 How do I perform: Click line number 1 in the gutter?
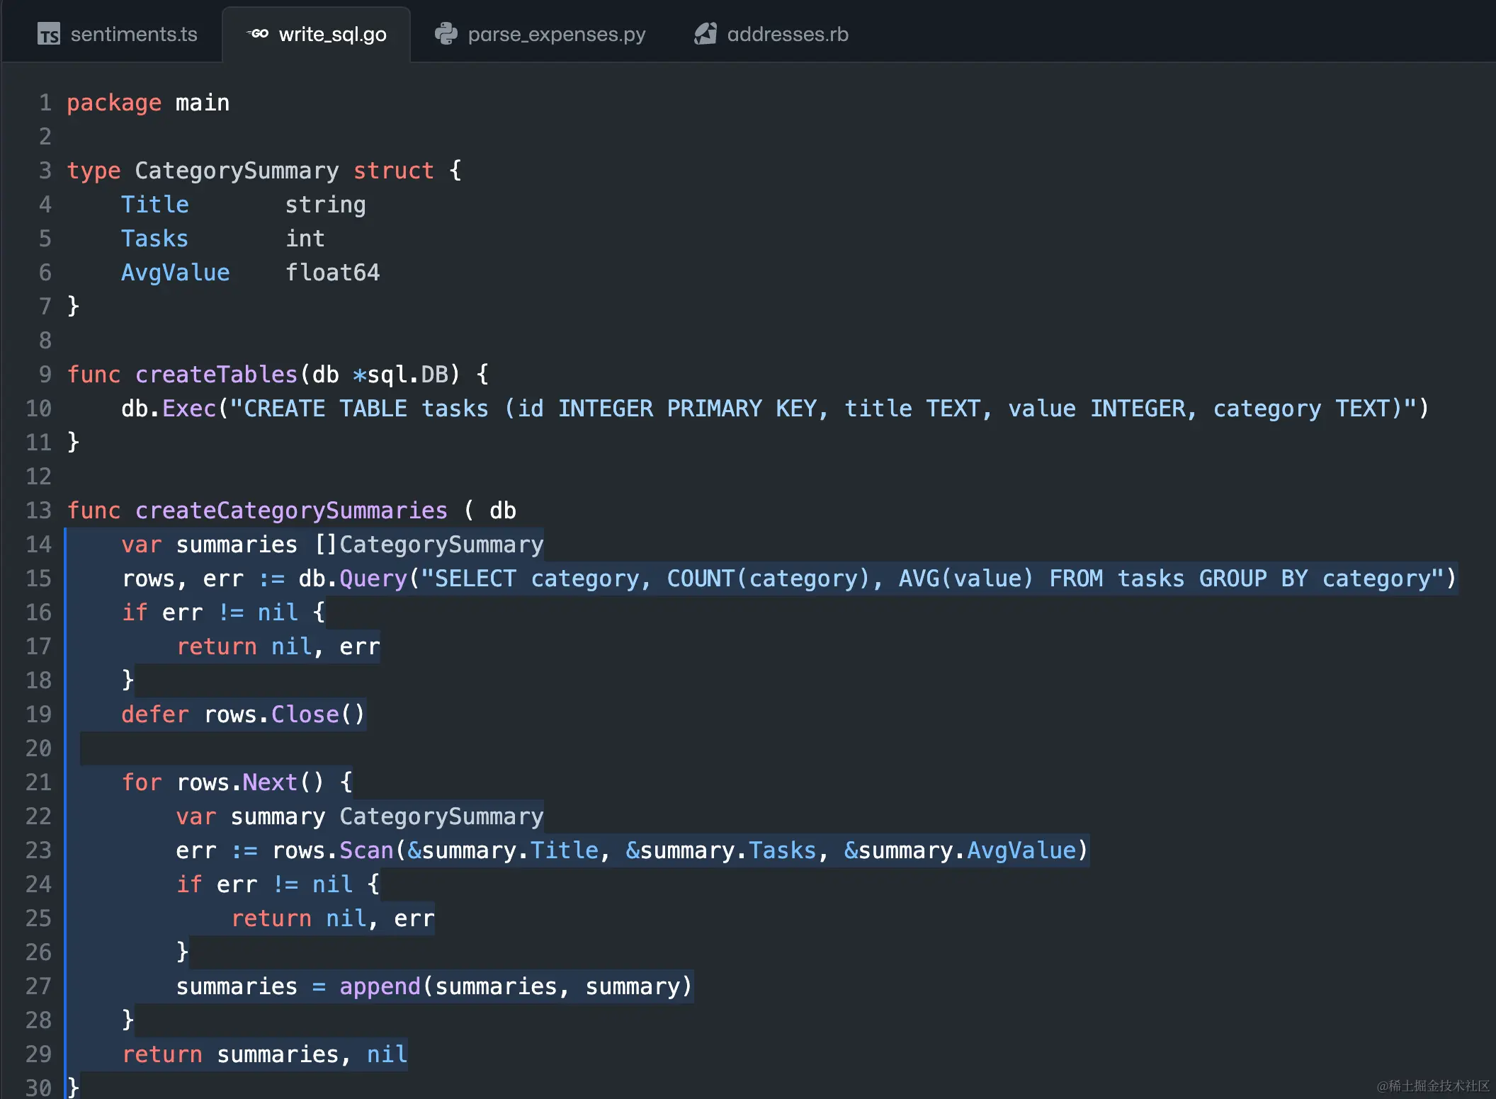[45, 103]
